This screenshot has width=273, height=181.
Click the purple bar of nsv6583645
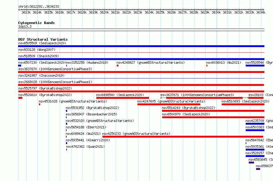(252, 163)
